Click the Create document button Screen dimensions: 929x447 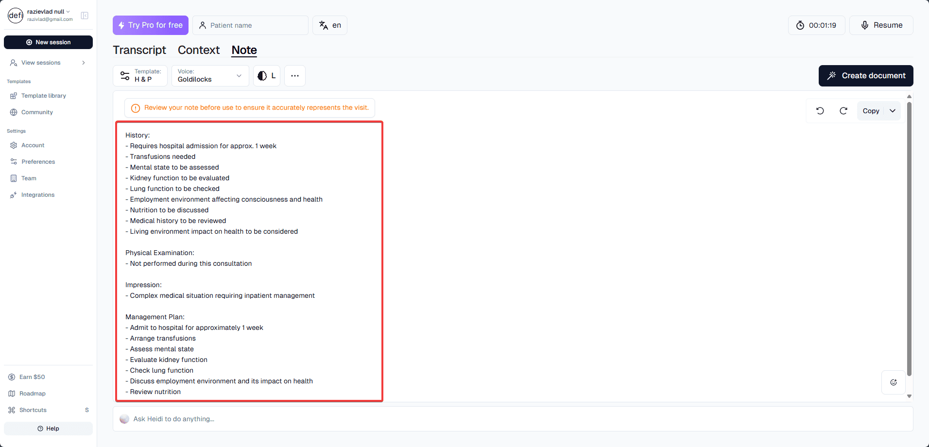coord(866,76)
